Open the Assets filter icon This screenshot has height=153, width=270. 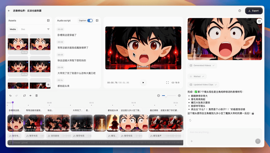click(x=48, y=29)
